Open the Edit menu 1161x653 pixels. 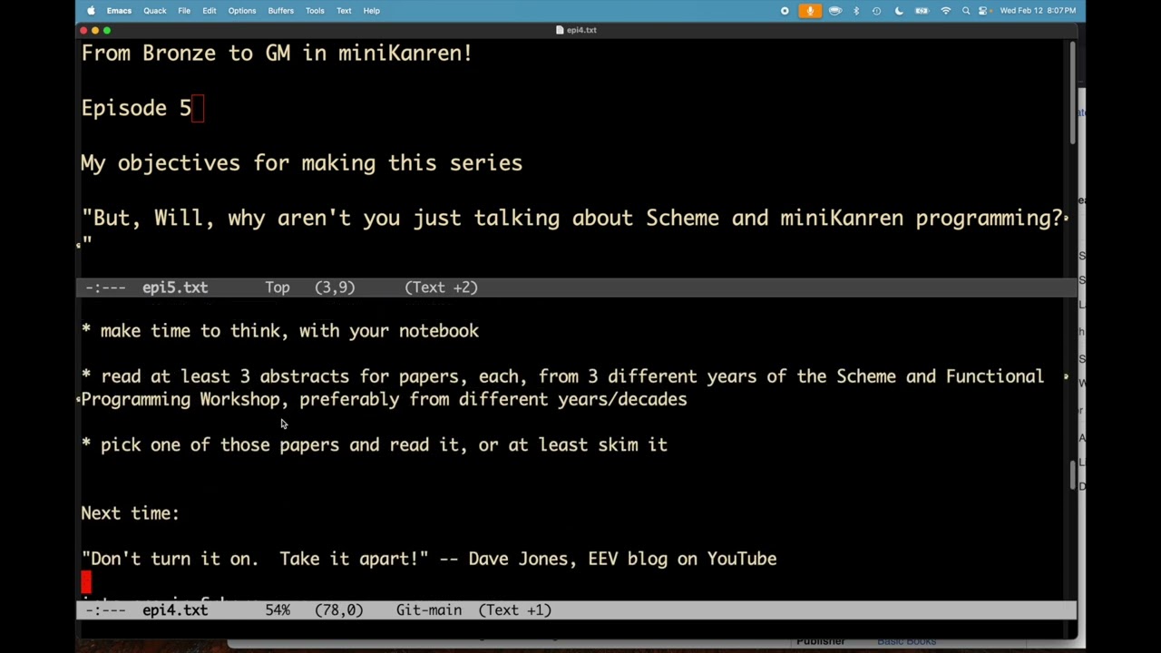tap(210, 11)
